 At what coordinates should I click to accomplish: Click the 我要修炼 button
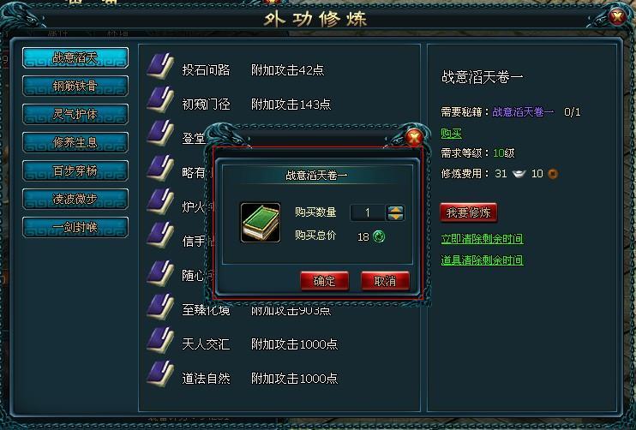point(469,212)
